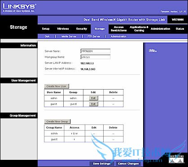Select the Storage tab

point(100,29)
